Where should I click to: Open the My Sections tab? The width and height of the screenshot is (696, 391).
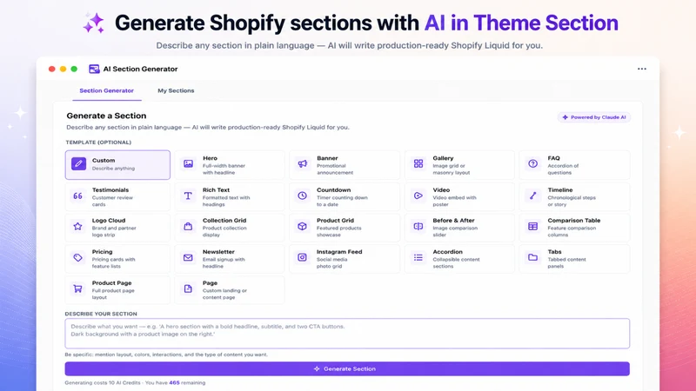[x=176, y=90]
